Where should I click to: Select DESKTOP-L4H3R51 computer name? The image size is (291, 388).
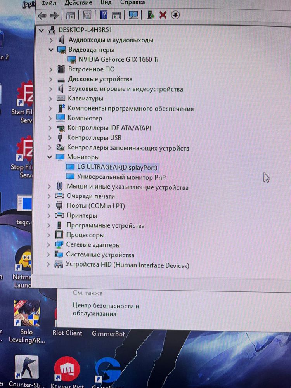click(x=85, y=30)
